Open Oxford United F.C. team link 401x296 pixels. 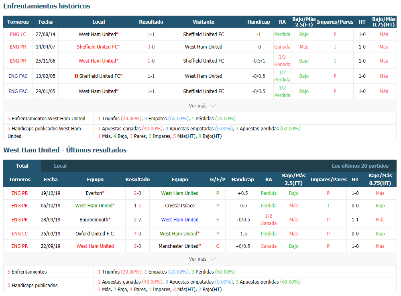coord(95,233)
